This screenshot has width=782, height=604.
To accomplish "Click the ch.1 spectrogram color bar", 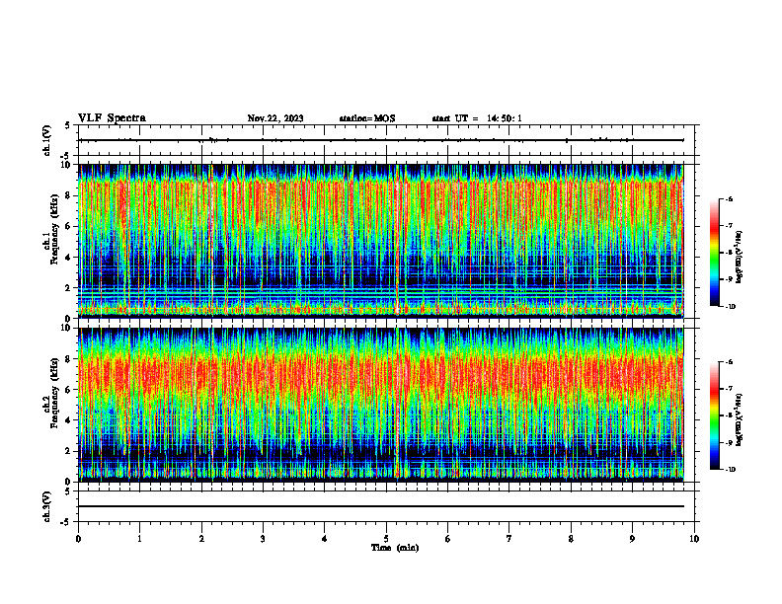I will pyautogui.click(x=714, y=253).
